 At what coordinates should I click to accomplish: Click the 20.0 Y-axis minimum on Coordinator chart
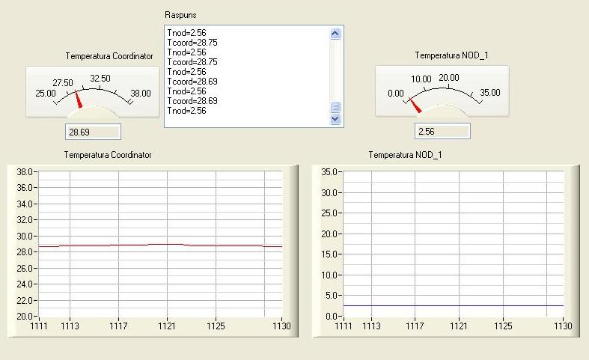pyautogui.click(x=25, y=317)
